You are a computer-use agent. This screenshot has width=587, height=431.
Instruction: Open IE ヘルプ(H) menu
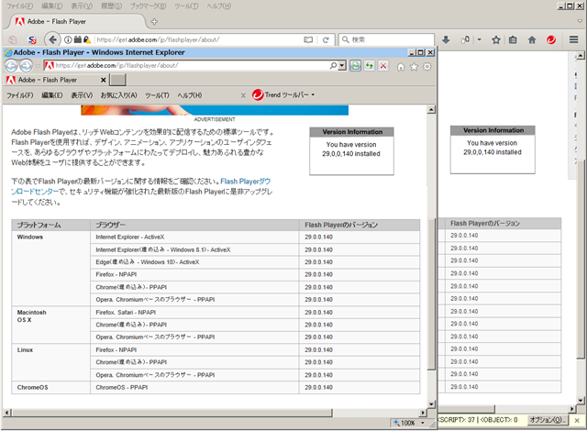click(x=190, y=95)
